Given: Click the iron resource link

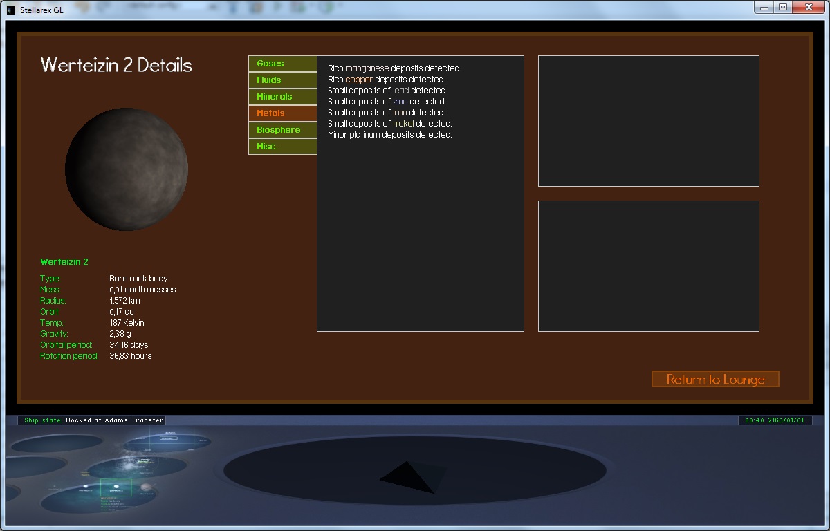Looking at the screenshot, I should (x=399, y=113).
